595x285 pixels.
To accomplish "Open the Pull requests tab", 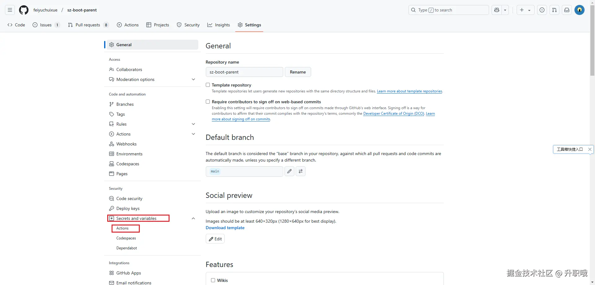I will [88, 25].
